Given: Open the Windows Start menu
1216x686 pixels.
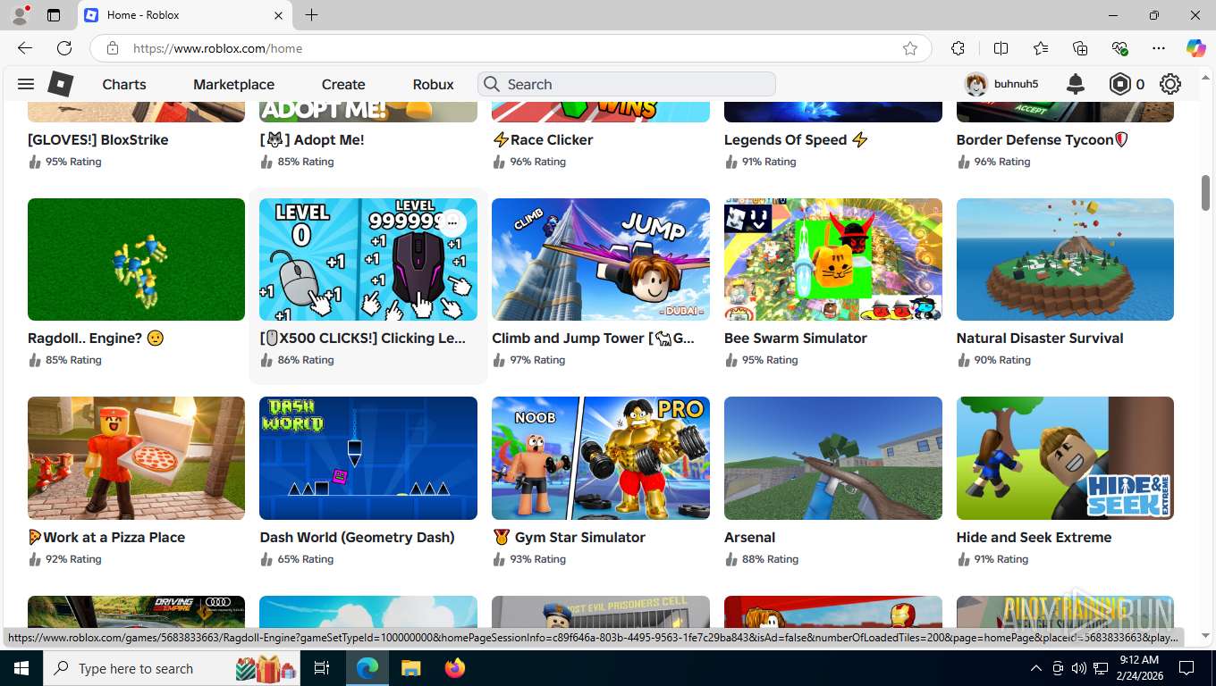Looking at the screenshot, I should click(21, 668).
